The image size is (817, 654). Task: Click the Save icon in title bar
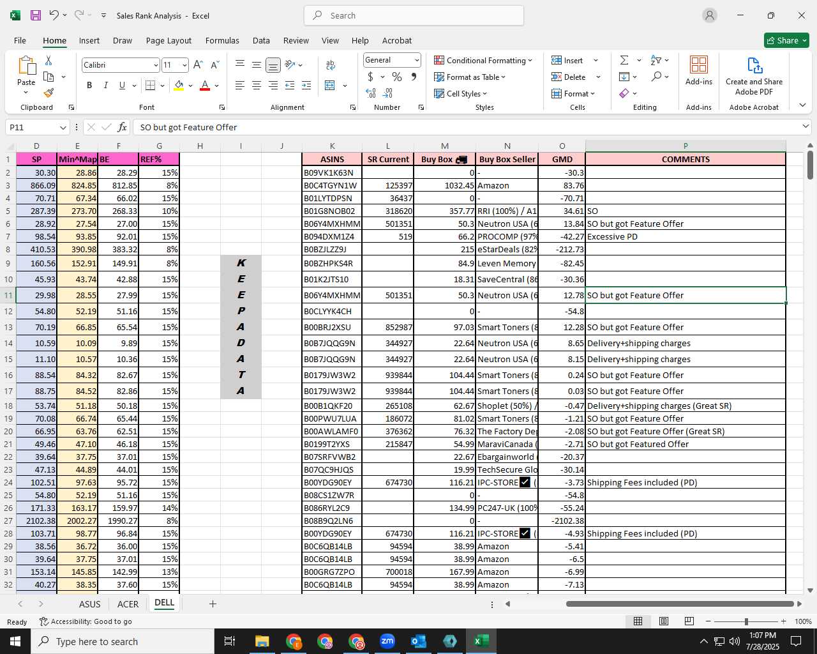click(x=36, y=15)
